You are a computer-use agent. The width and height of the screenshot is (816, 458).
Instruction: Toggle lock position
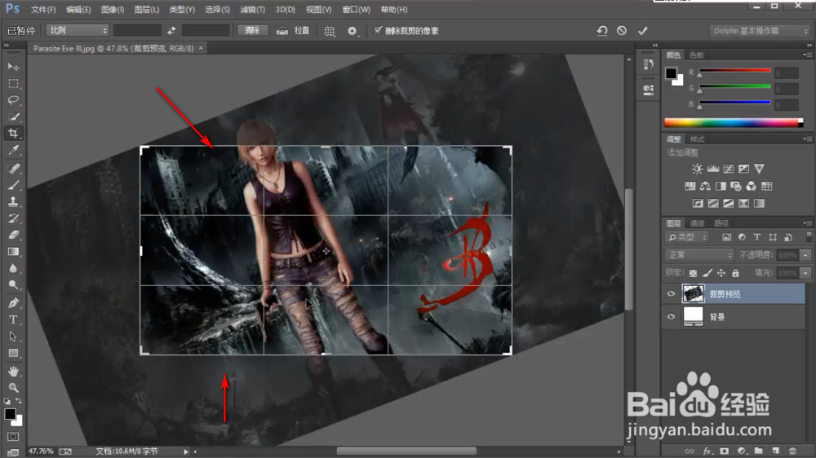tap(721, 272)
